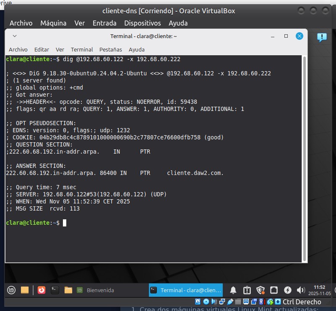This screenshot has width=336, height=311.
Task: Open the terminal's Pestañas menu
Action: pyautogui.click(x=111, y=49)
